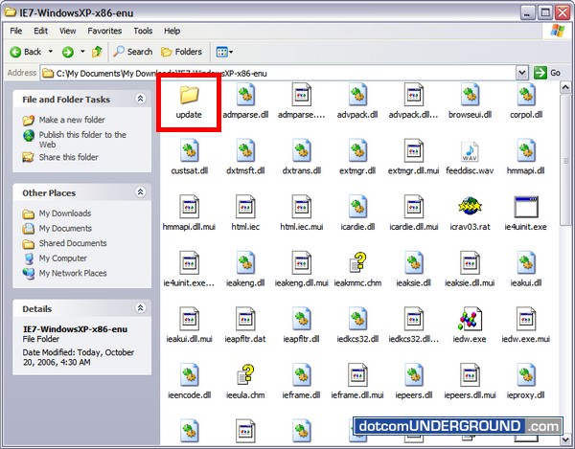
Task: Go up one folder level
Action: click(97, 52)
